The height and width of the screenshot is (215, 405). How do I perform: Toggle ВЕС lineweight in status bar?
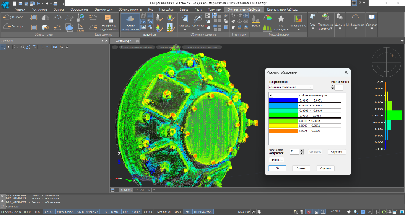(187, 212)
